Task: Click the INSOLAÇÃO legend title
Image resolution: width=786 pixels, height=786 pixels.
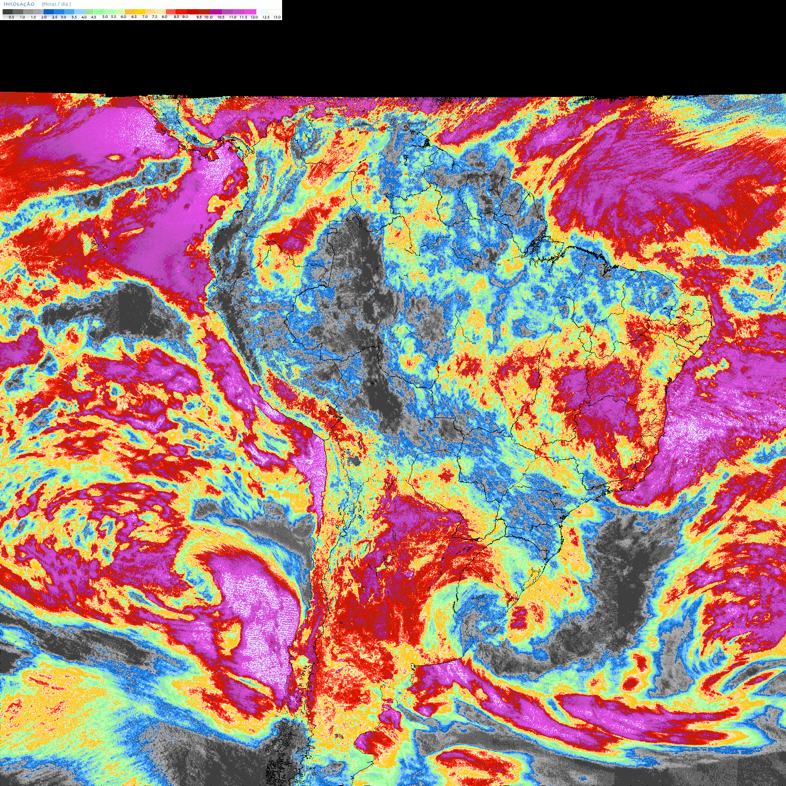Action: 19,4
